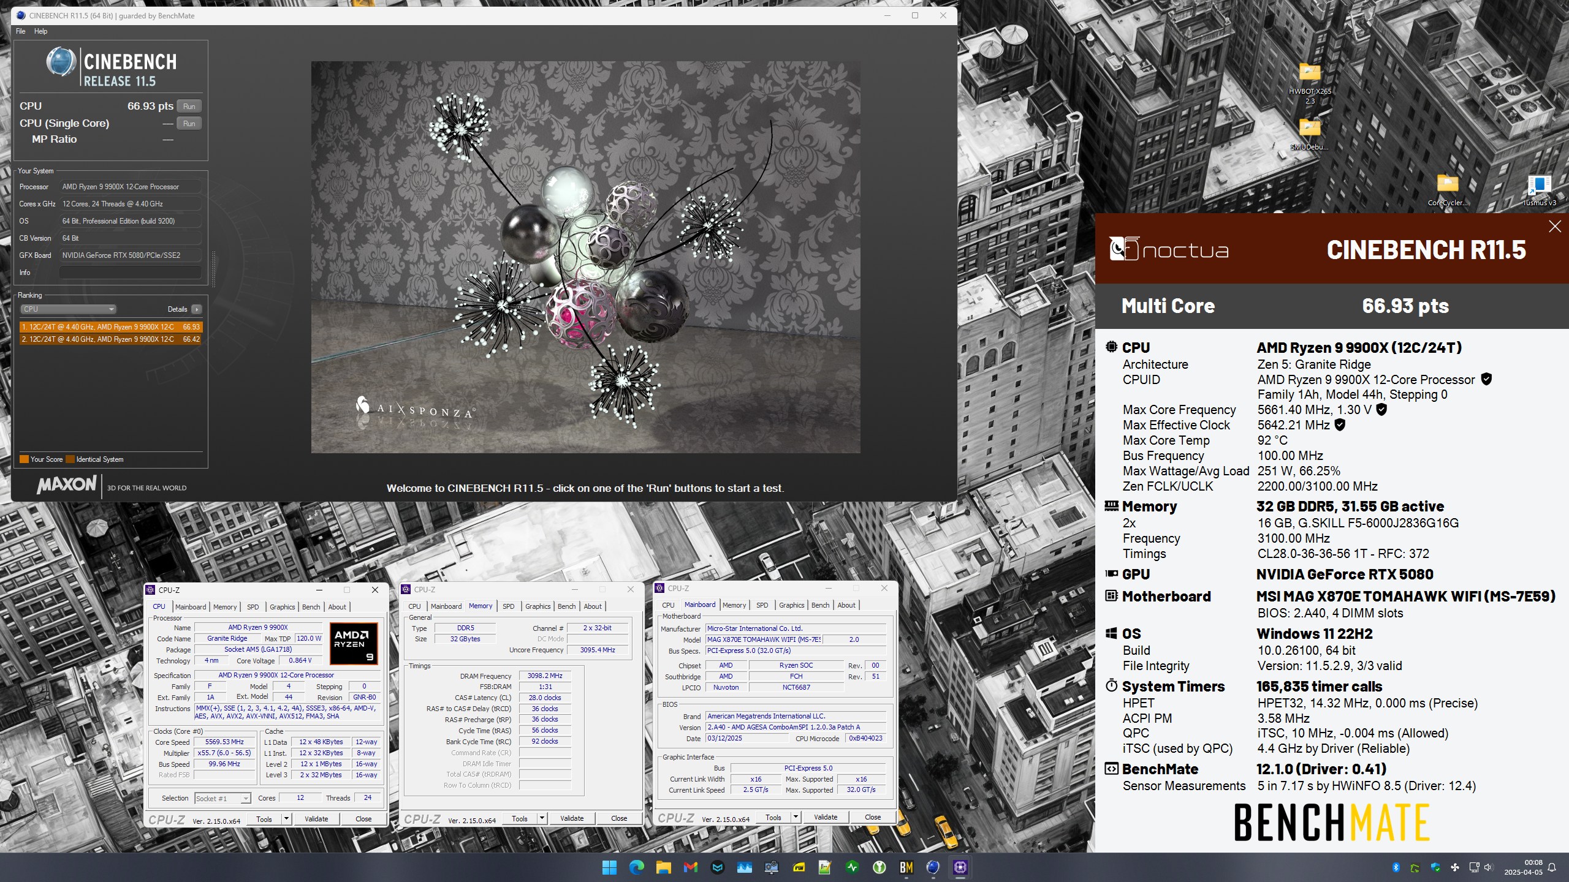The width and height of the screenshot is (1569, 882).
Task: Open the network status tray icon
Action: click(x=1474, y=867)
